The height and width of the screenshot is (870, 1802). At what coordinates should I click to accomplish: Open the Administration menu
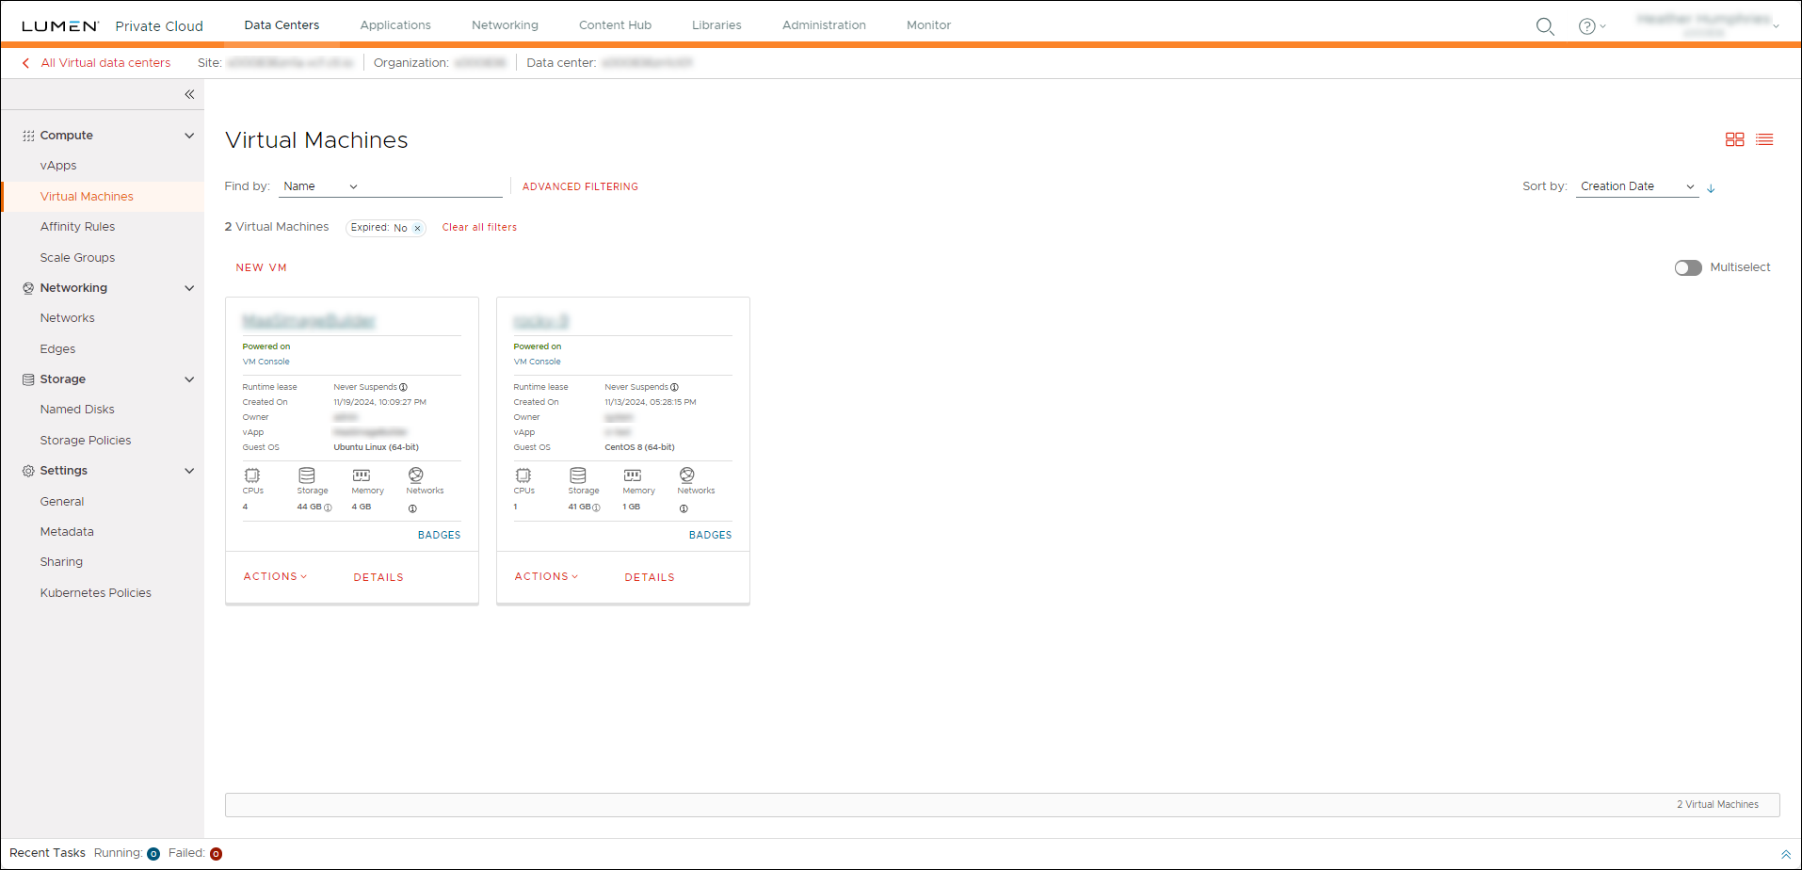[823, 25]
